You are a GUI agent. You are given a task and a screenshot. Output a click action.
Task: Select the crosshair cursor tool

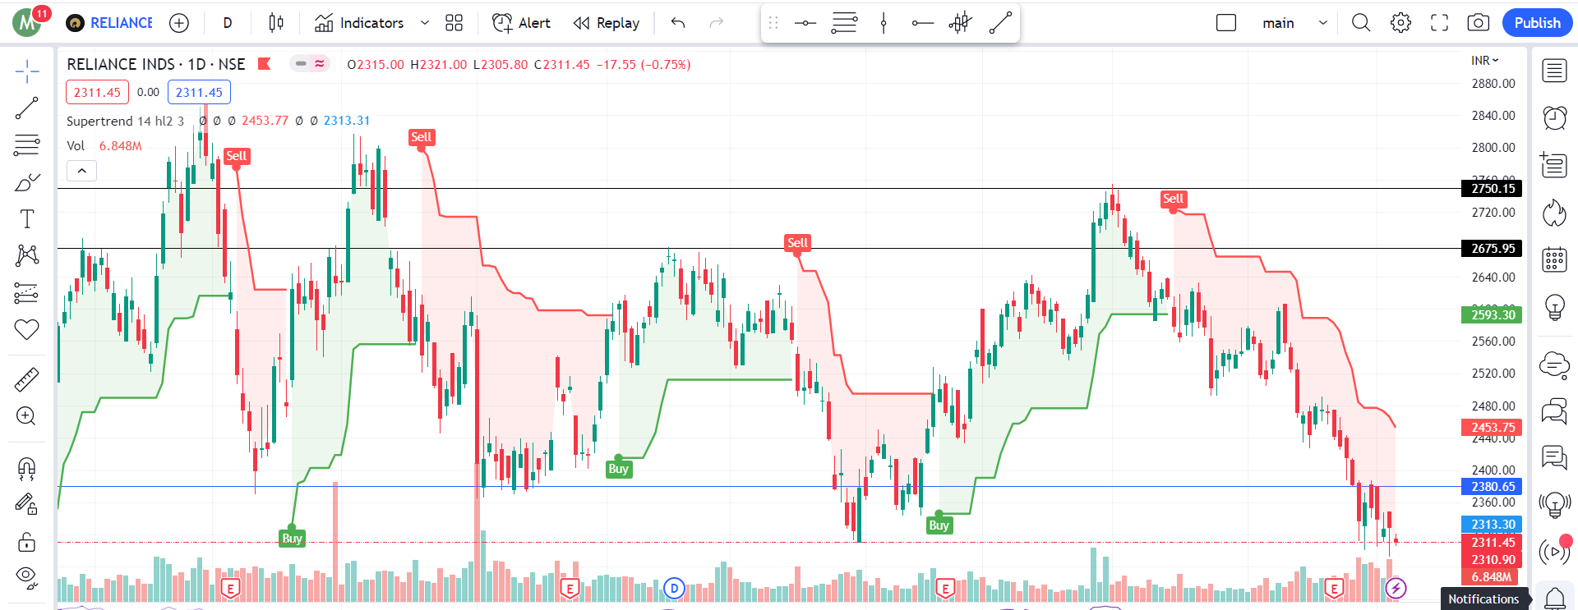26,71
